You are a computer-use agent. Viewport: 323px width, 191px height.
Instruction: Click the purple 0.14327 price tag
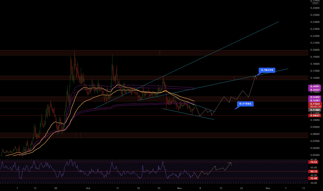[315, 90]
